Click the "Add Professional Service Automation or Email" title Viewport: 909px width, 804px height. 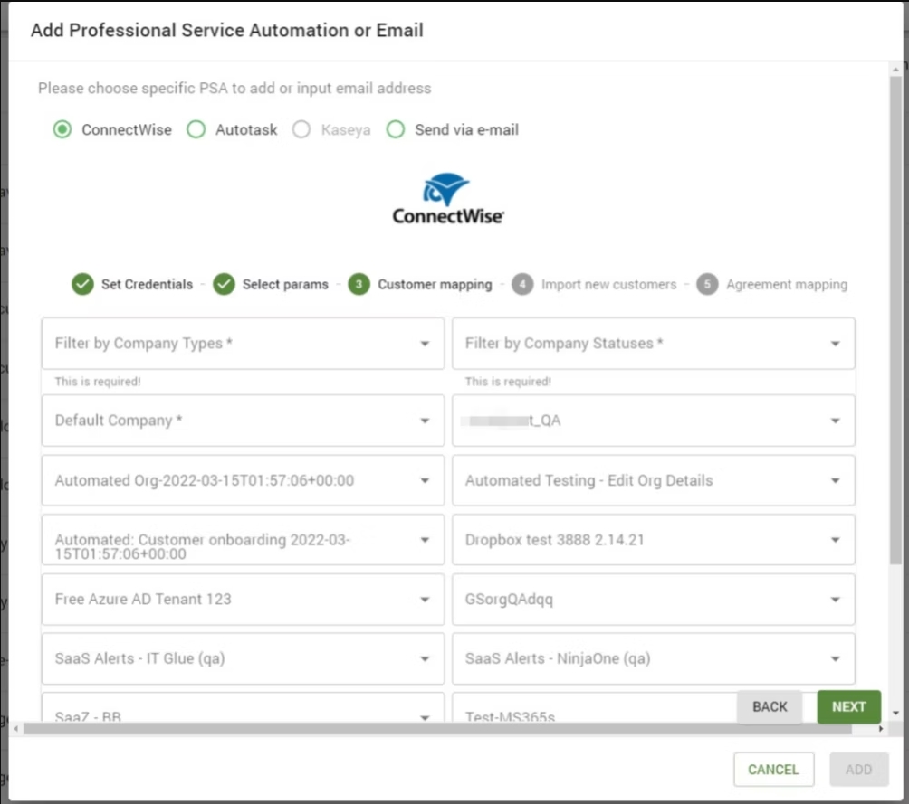pos(227,30)
